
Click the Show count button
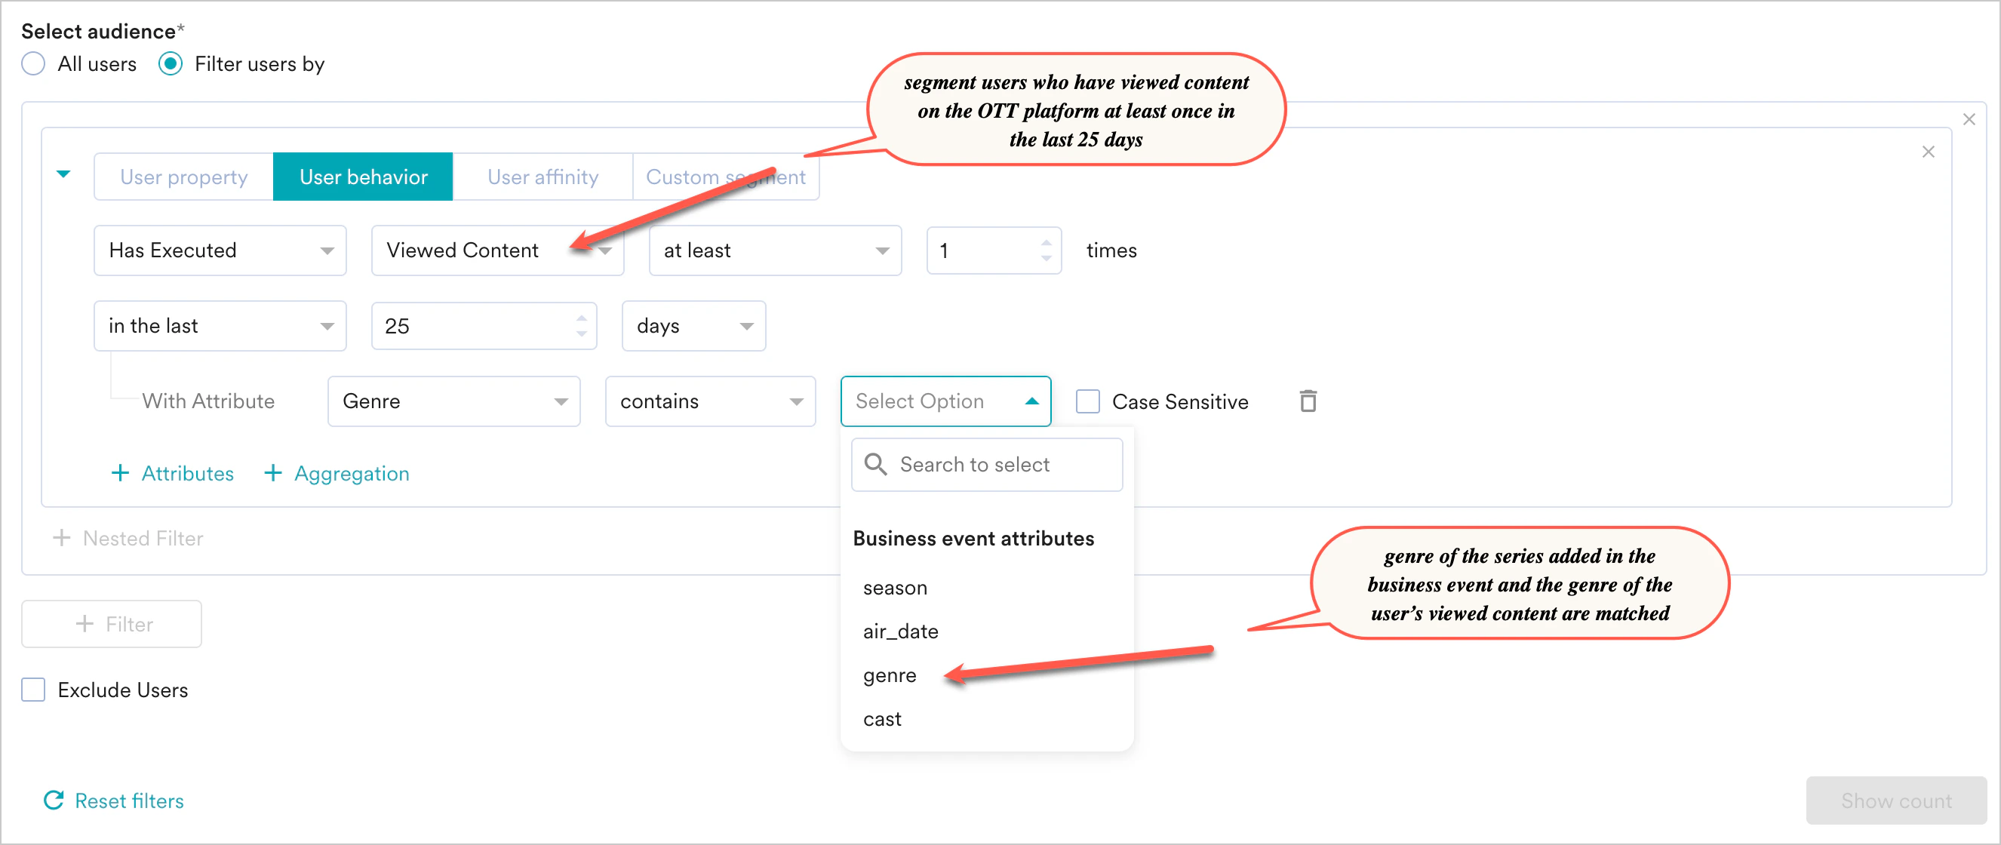click(1895, 800)
